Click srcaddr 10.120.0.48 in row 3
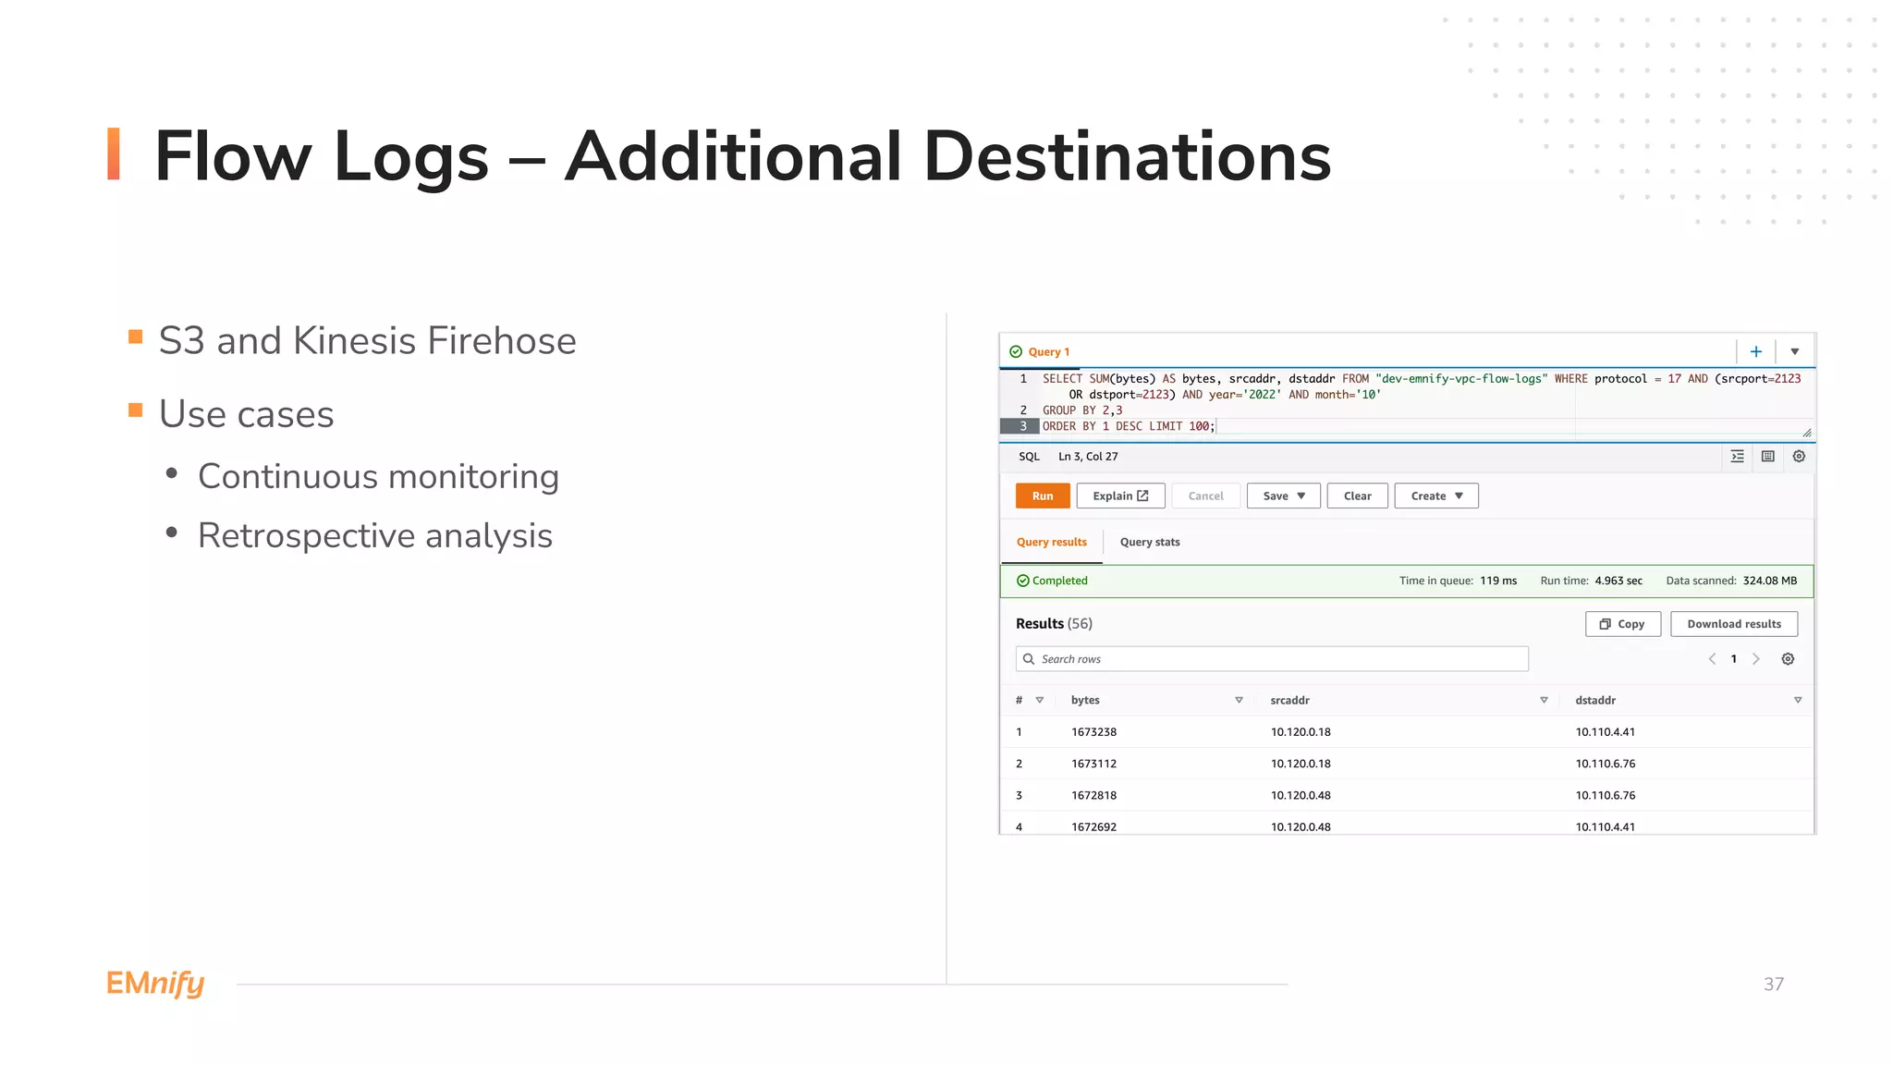The height and width of the screenshot is (1065, 1893). point(1301,795)
